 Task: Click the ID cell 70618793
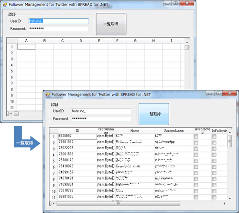click(x=77, y=191)
